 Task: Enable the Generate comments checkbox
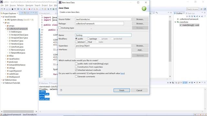76,76
